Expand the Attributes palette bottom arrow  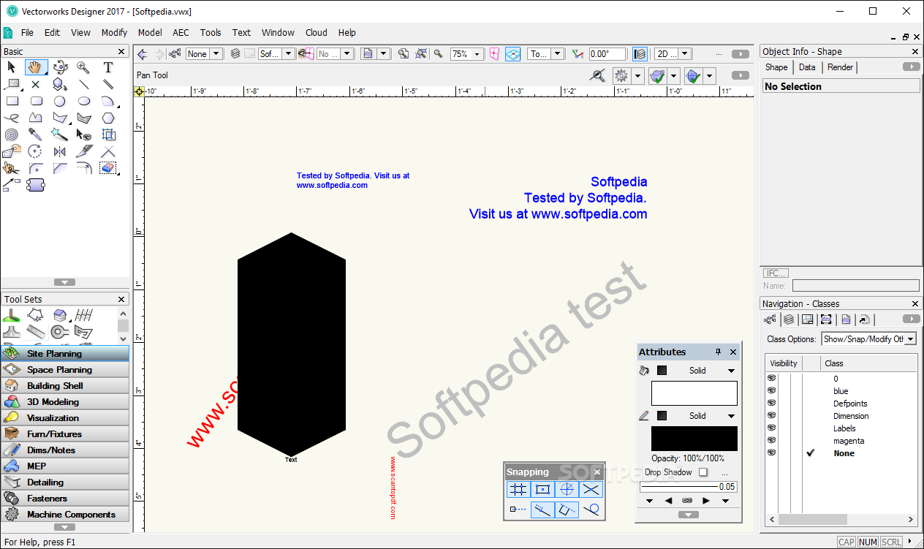coord(688,515)
